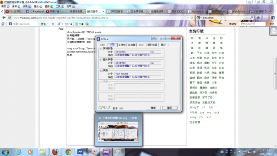Click the toolbar options icon at far left
The image size is (277, 156).
pos(3,24)
